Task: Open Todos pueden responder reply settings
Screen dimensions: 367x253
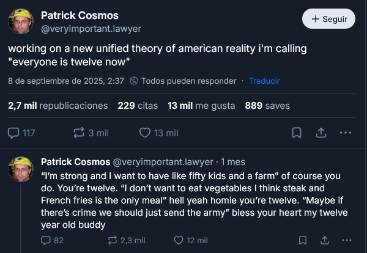Action: pyautogui.click(x=183, y=81)
